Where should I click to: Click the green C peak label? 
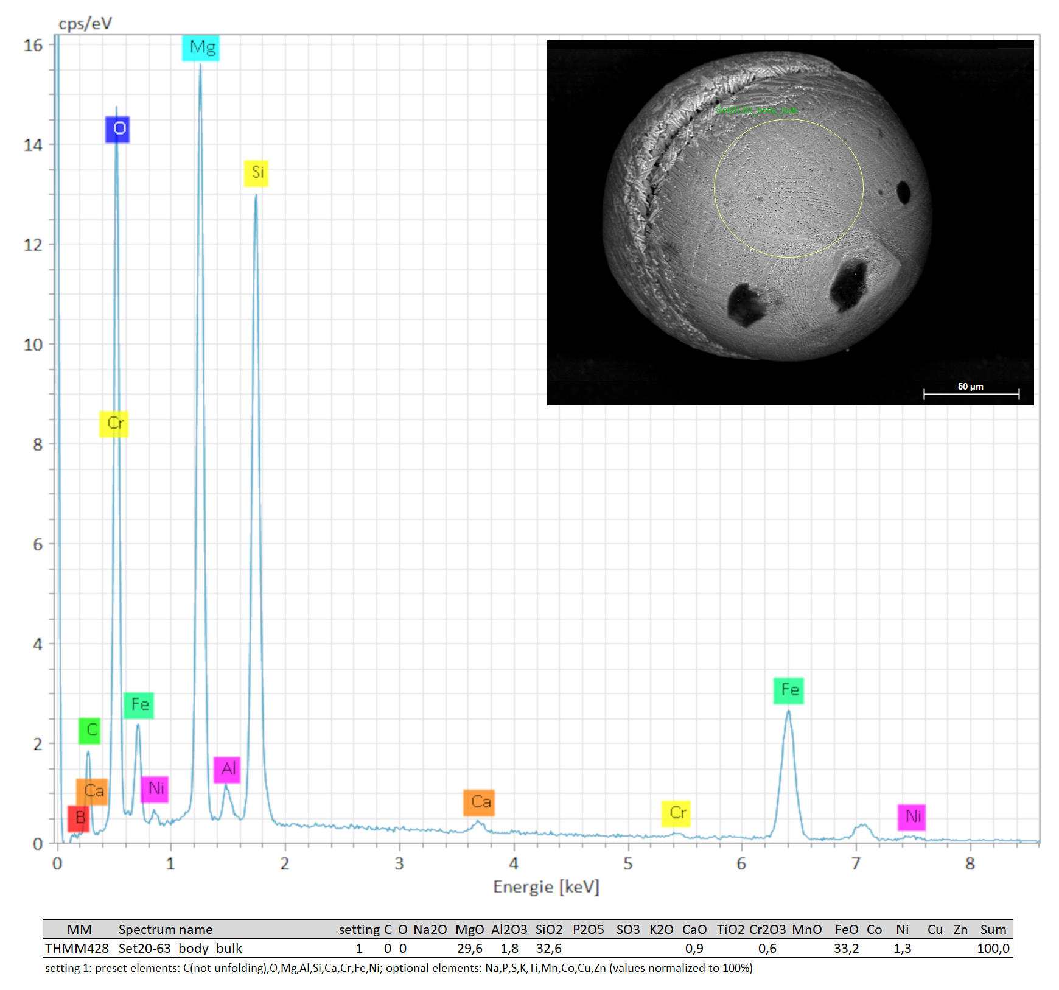pos(90,730)
